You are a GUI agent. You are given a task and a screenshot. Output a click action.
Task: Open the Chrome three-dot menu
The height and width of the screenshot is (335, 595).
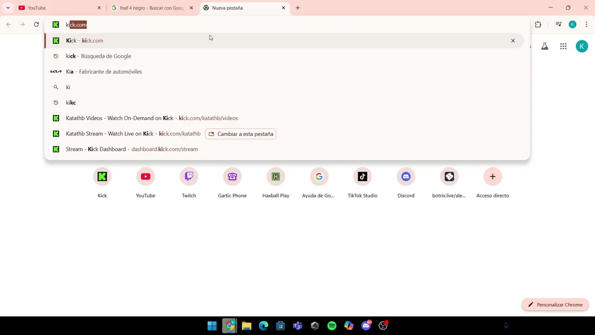(587, 25)
